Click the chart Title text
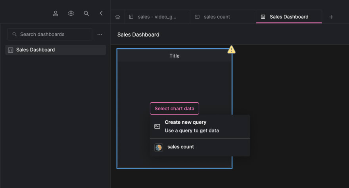The height and width of the screenshot is (188, 349). click(174, 56)
